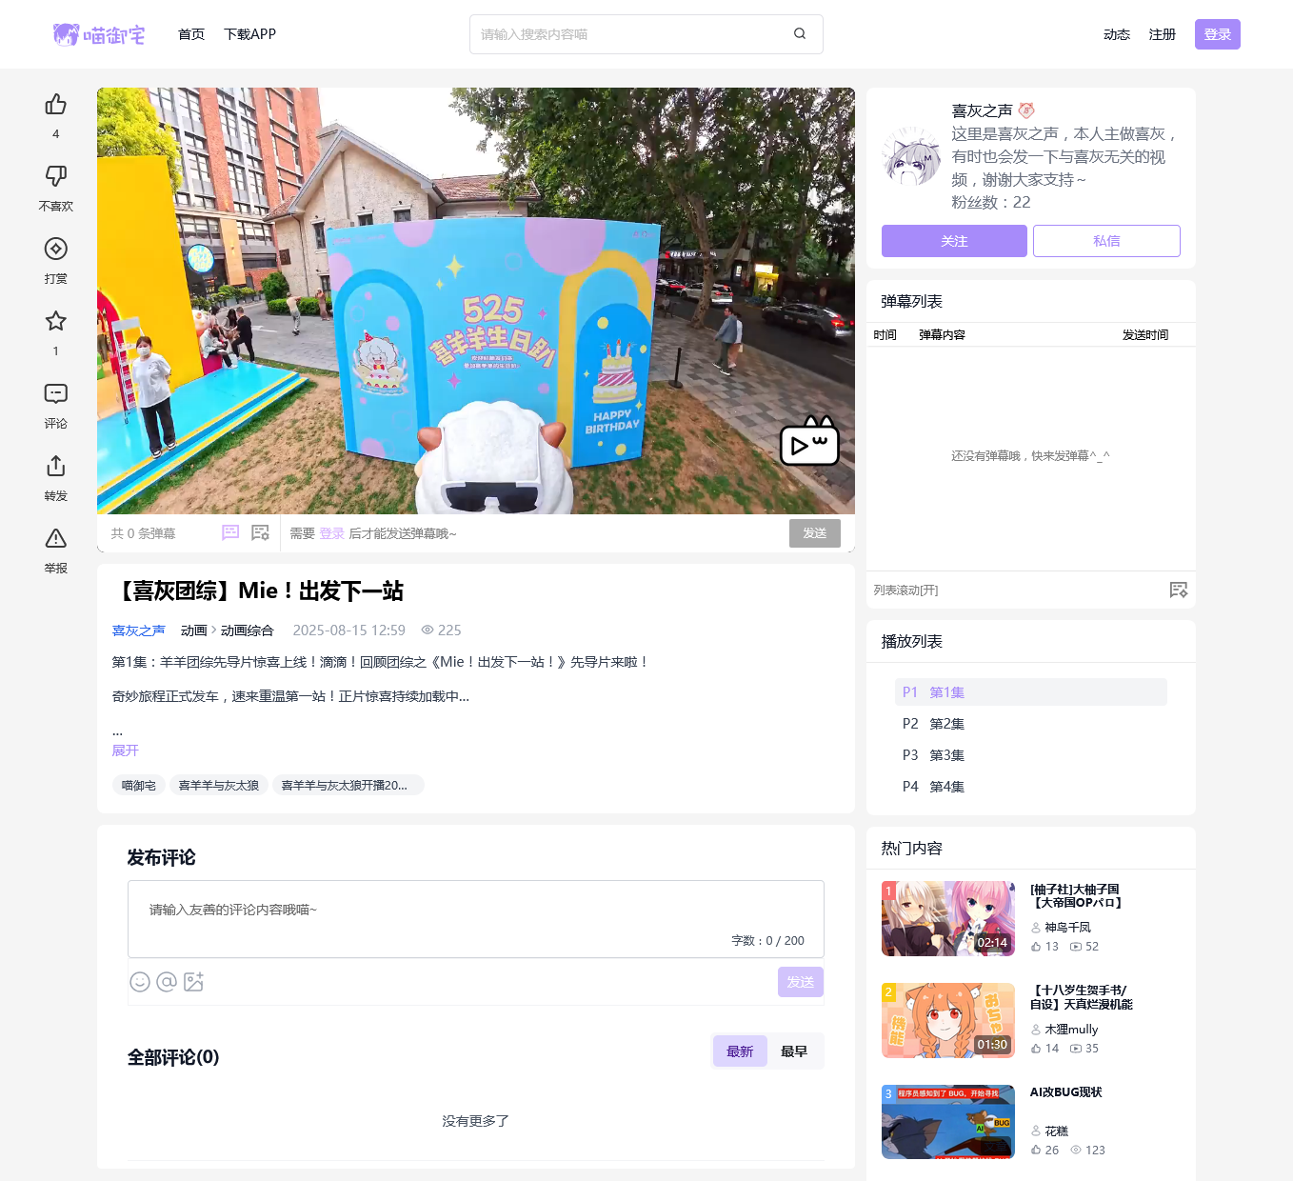The width and height of the screenshot is (1293, 1181).
Task: Click the thumbs-up like icon
Action: tap(56, 104)
